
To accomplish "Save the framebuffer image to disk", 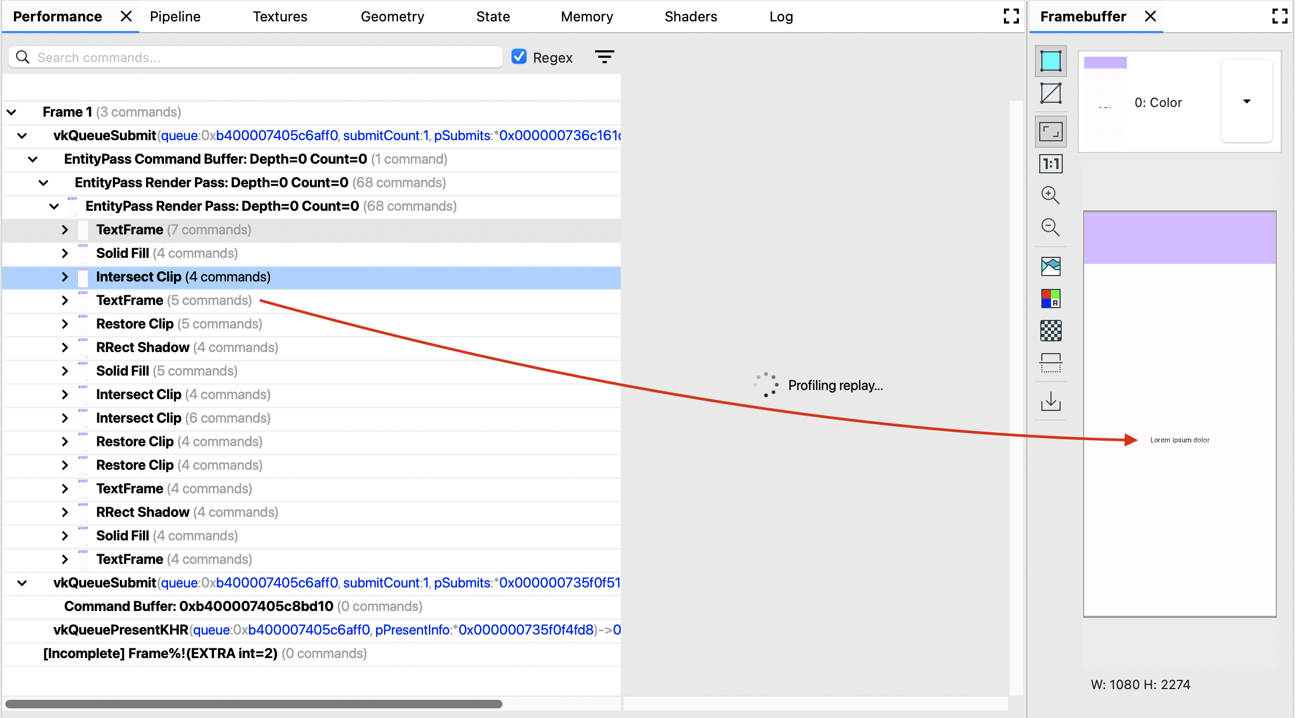I will coord(1051,401).
